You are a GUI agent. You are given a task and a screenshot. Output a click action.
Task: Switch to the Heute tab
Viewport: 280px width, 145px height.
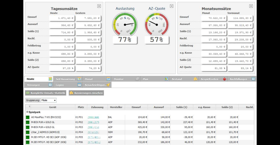(x=39, y=79)
